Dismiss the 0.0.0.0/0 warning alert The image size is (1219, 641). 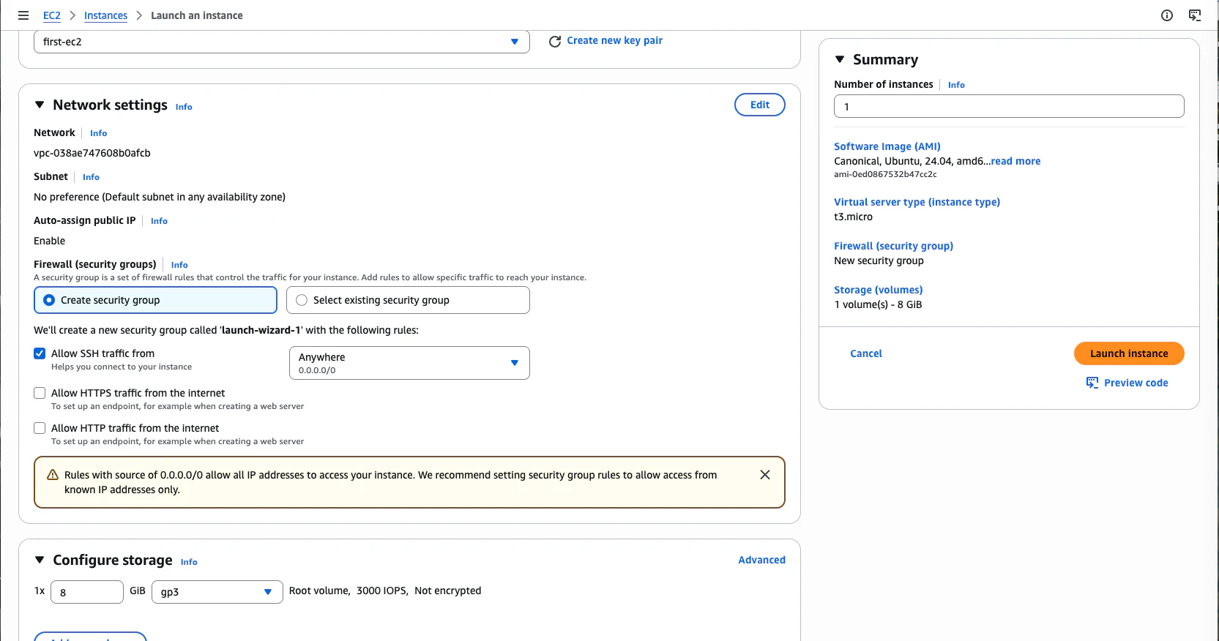tap(765, 475)
